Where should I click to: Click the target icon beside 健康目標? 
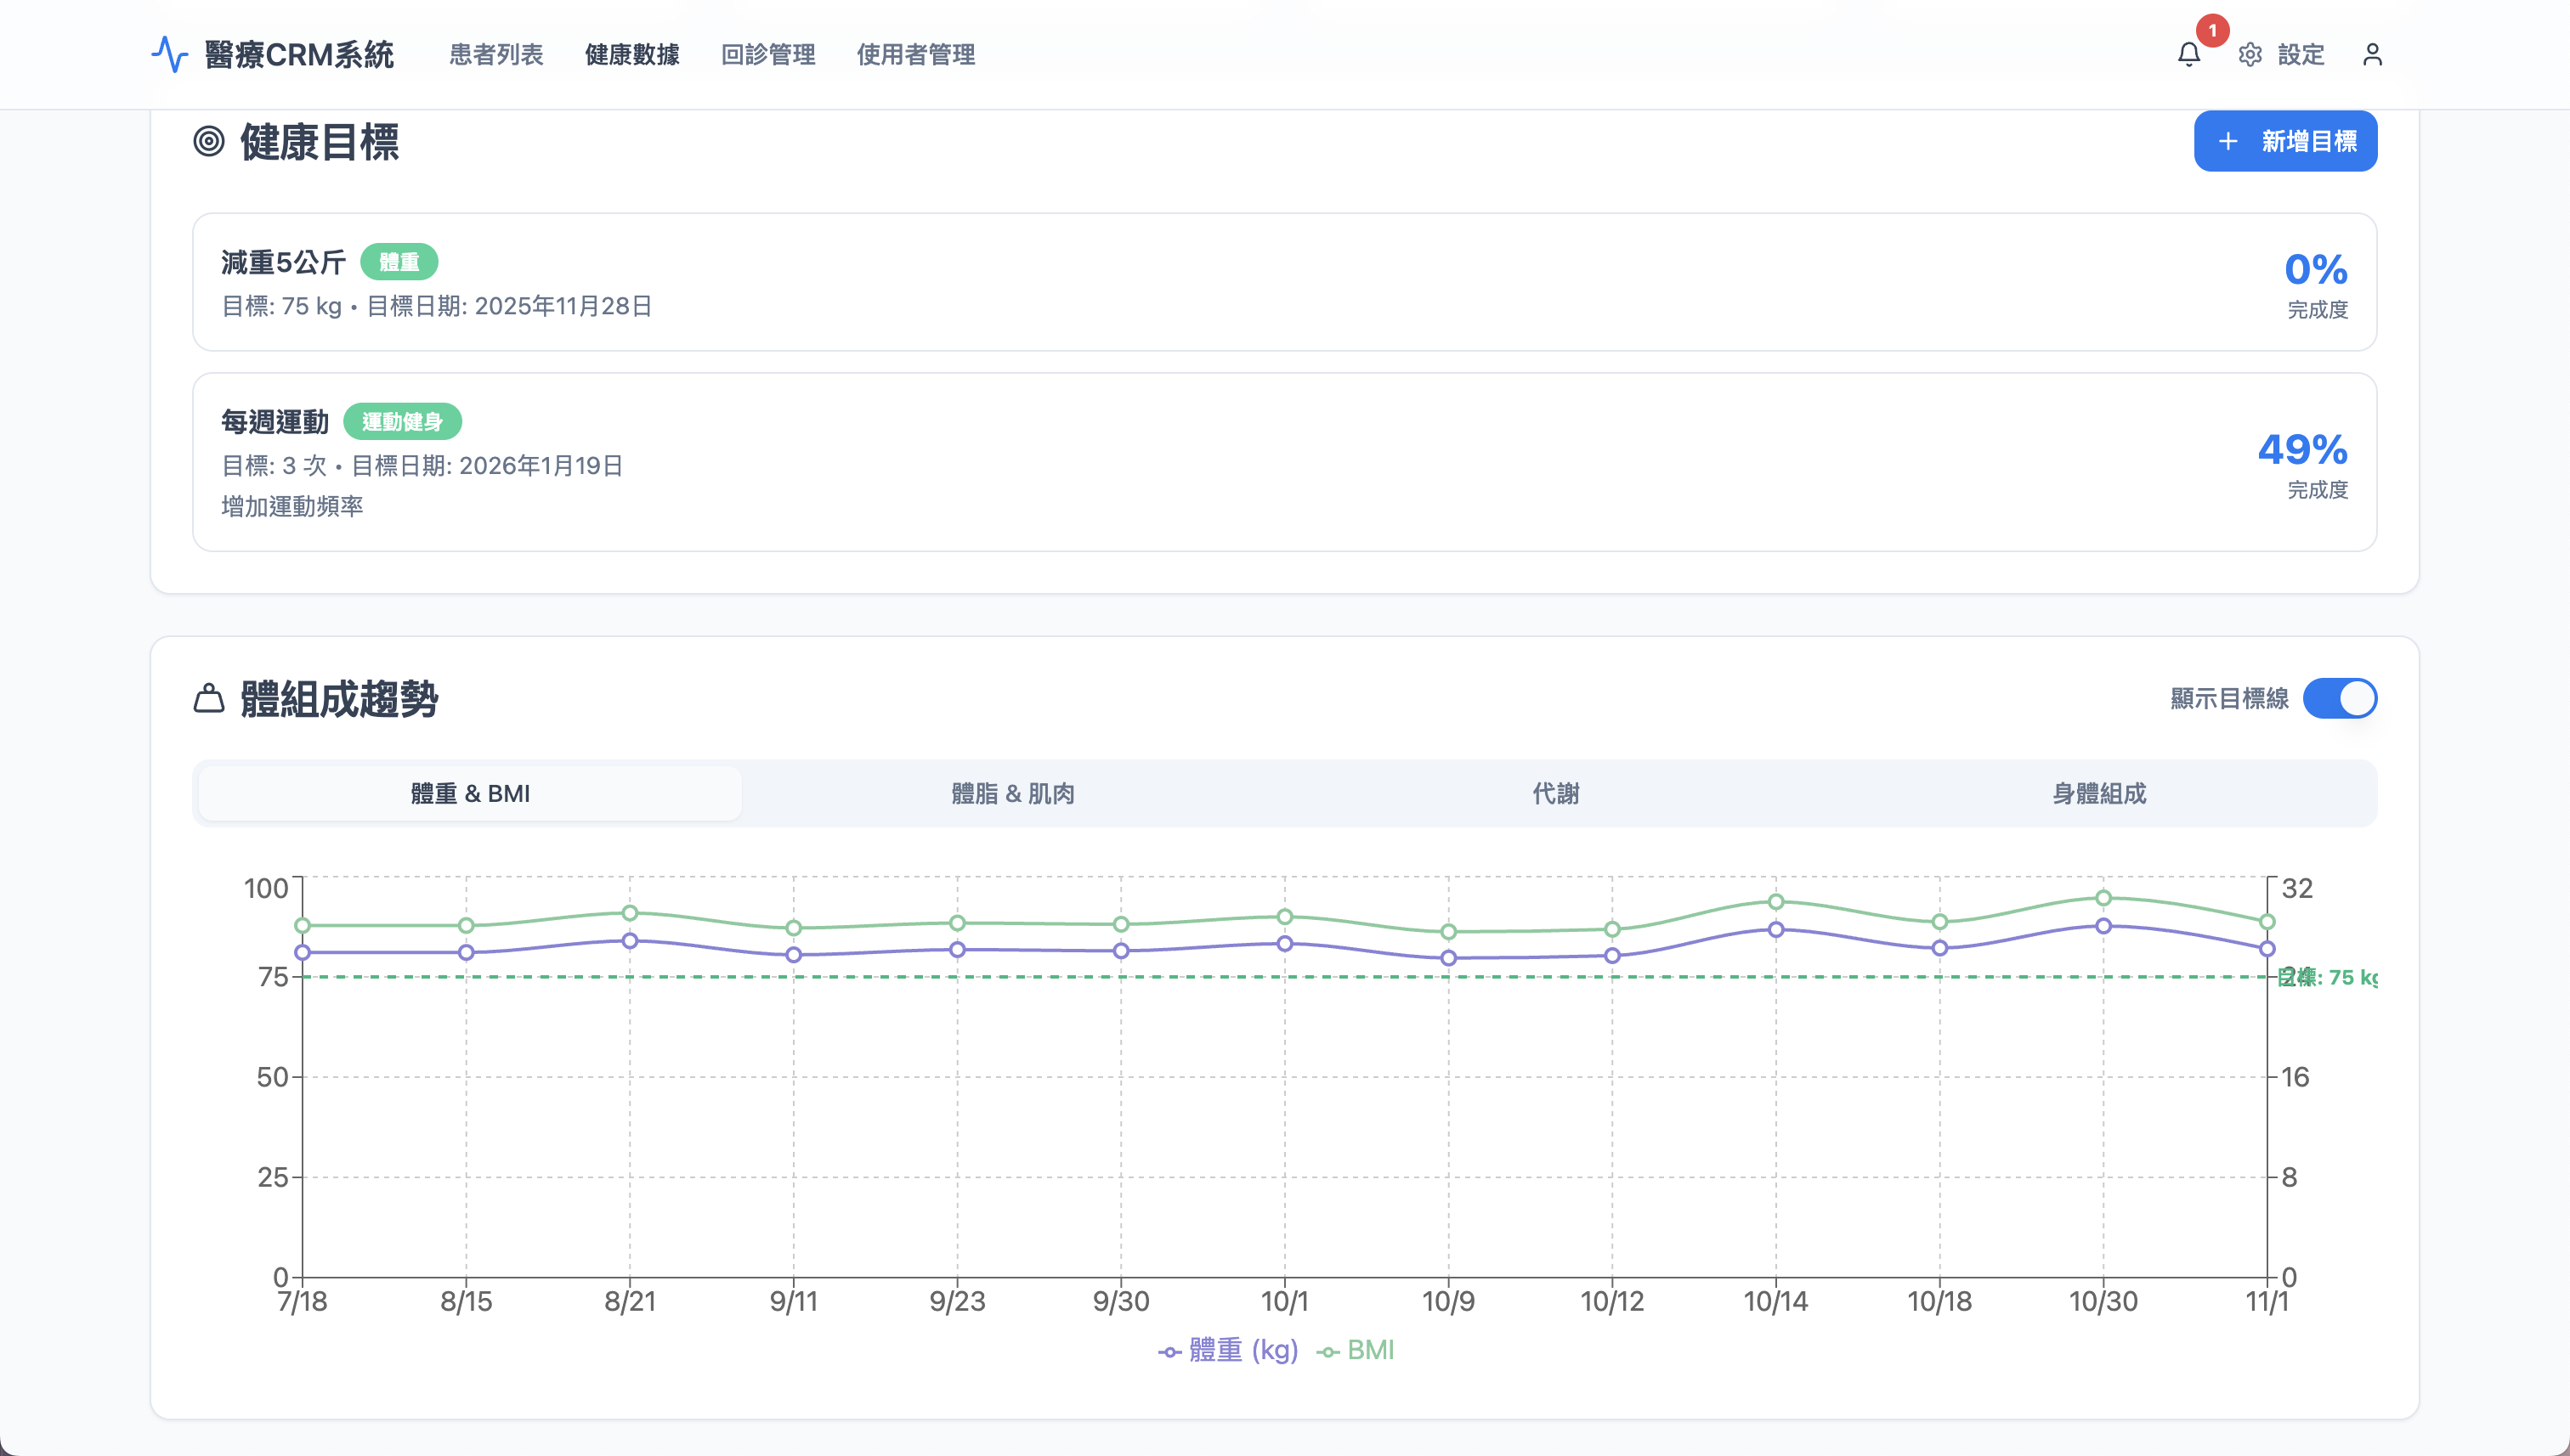[x=208, y=141]
